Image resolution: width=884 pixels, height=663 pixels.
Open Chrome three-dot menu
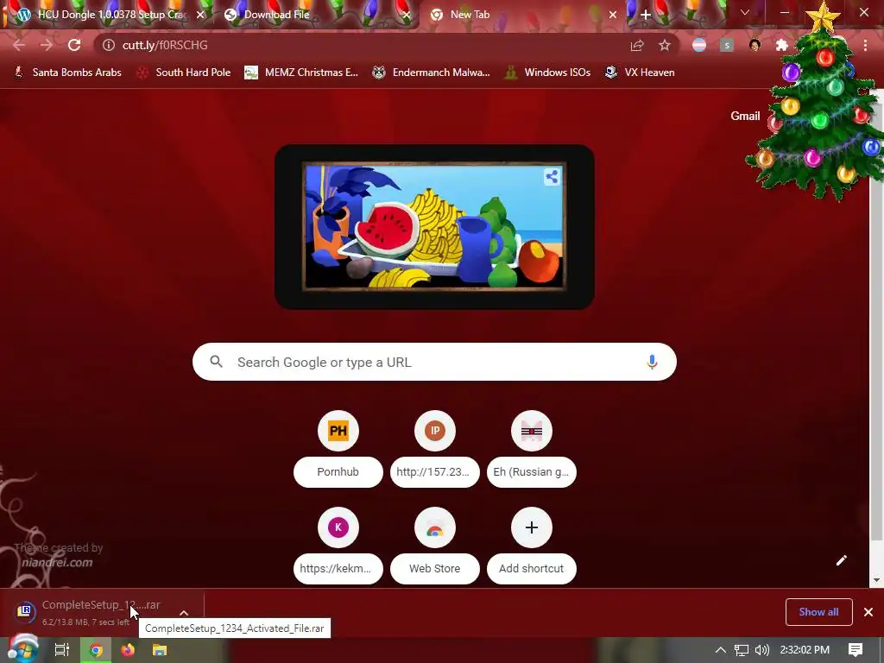[865, 45]
